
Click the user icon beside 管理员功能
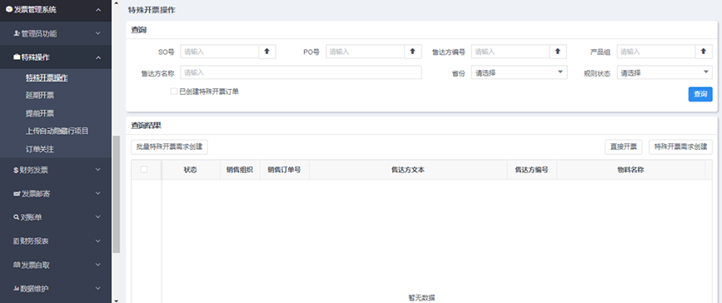click(17, 33)
